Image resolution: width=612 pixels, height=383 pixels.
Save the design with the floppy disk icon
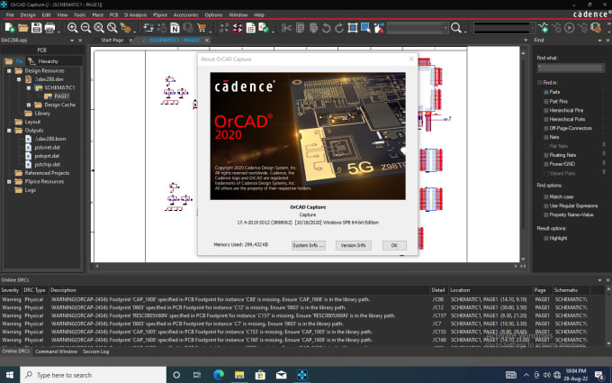[x=36, y=28]
